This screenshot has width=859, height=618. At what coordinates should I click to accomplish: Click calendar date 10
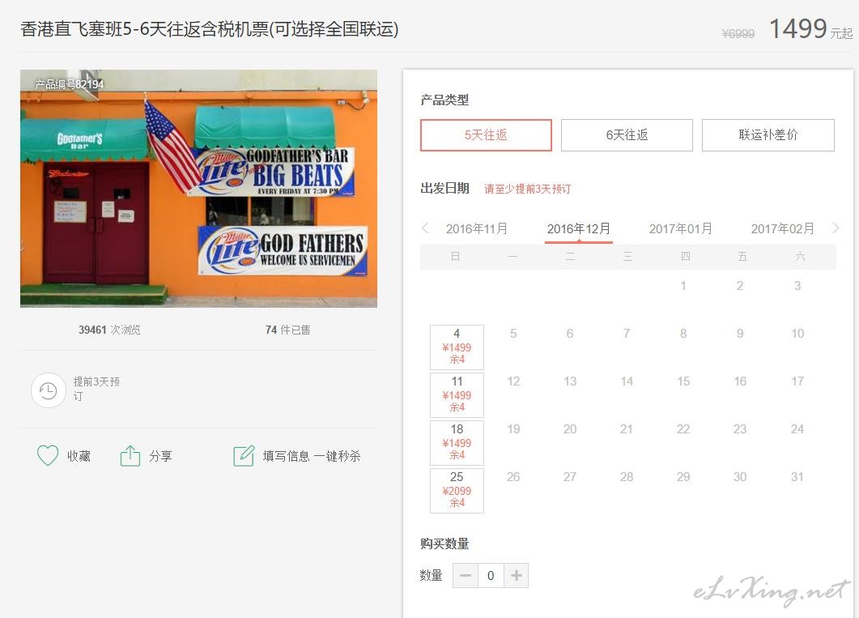tap(797, 333)
